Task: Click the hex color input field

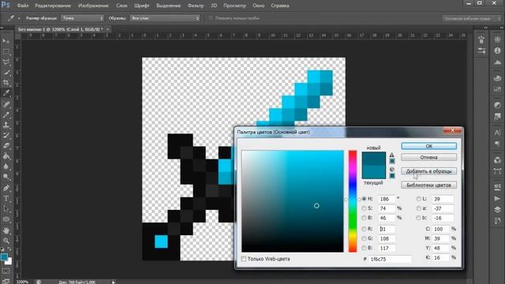Action: pos(390,259)
